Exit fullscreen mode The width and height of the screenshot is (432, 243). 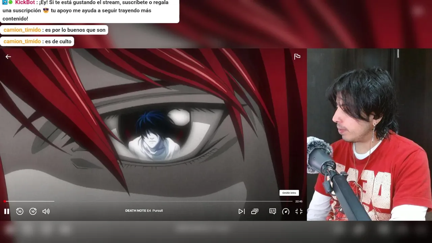[x=299, y=211]
